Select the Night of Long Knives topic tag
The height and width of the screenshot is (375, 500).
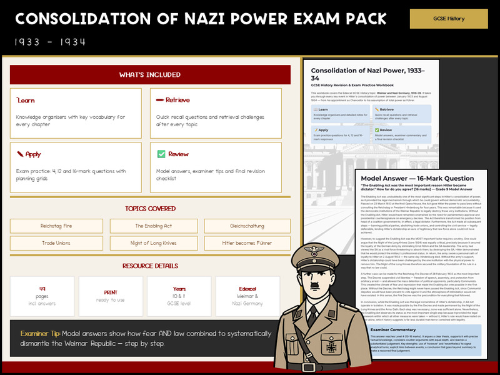154,243
